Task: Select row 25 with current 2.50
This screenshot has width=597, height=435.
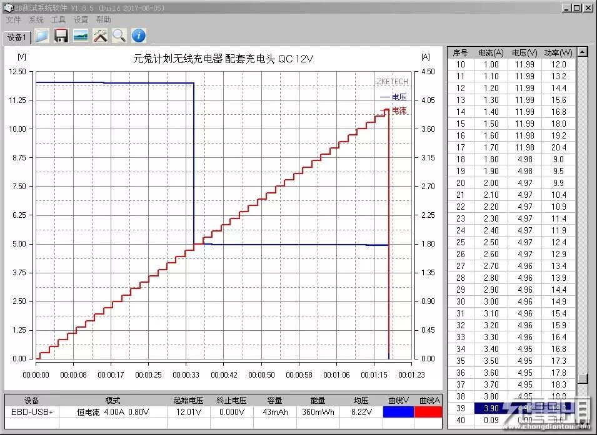Action: [x=512, y=242]
